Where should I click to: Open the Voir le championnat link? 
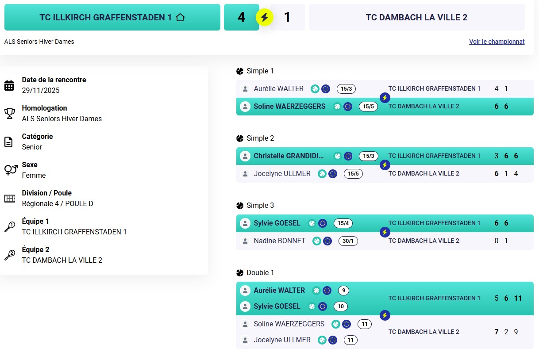pos(497,42)
